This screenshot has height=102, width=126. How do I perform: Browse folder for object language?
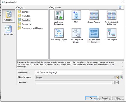tap(117, 77)
